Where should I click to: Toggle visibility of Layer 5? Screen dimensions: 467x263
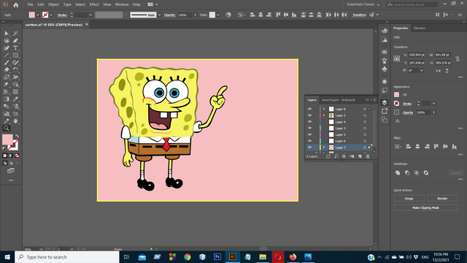[309, 134]
